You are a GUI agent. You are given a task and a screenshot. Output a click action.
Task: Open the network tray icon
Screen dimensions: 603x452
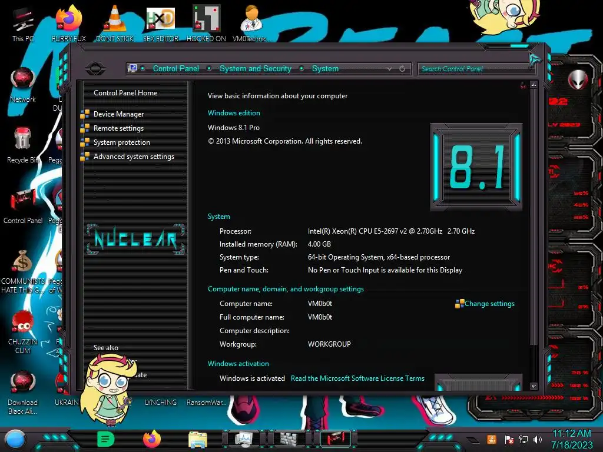[524, 439]
